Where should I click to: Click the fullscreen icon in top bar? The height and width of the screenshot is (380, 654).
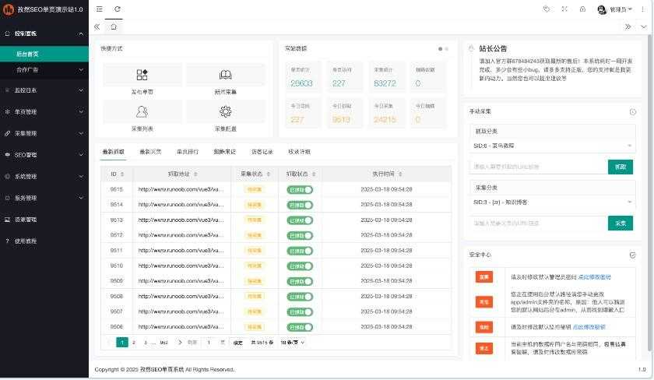[x=564, y=9]
